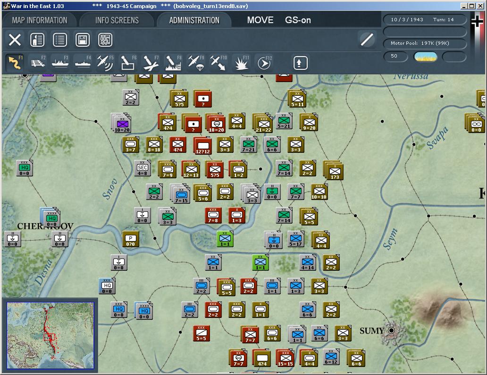Open the INFO SCREENS tab
The height and width of the screenshot is (375, 487).
click(117, 20)
